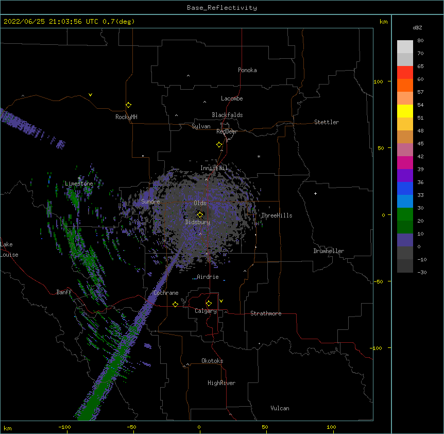
Task: Select the red 65 dBZ legend swatch
Action: (x=405, y=72)
